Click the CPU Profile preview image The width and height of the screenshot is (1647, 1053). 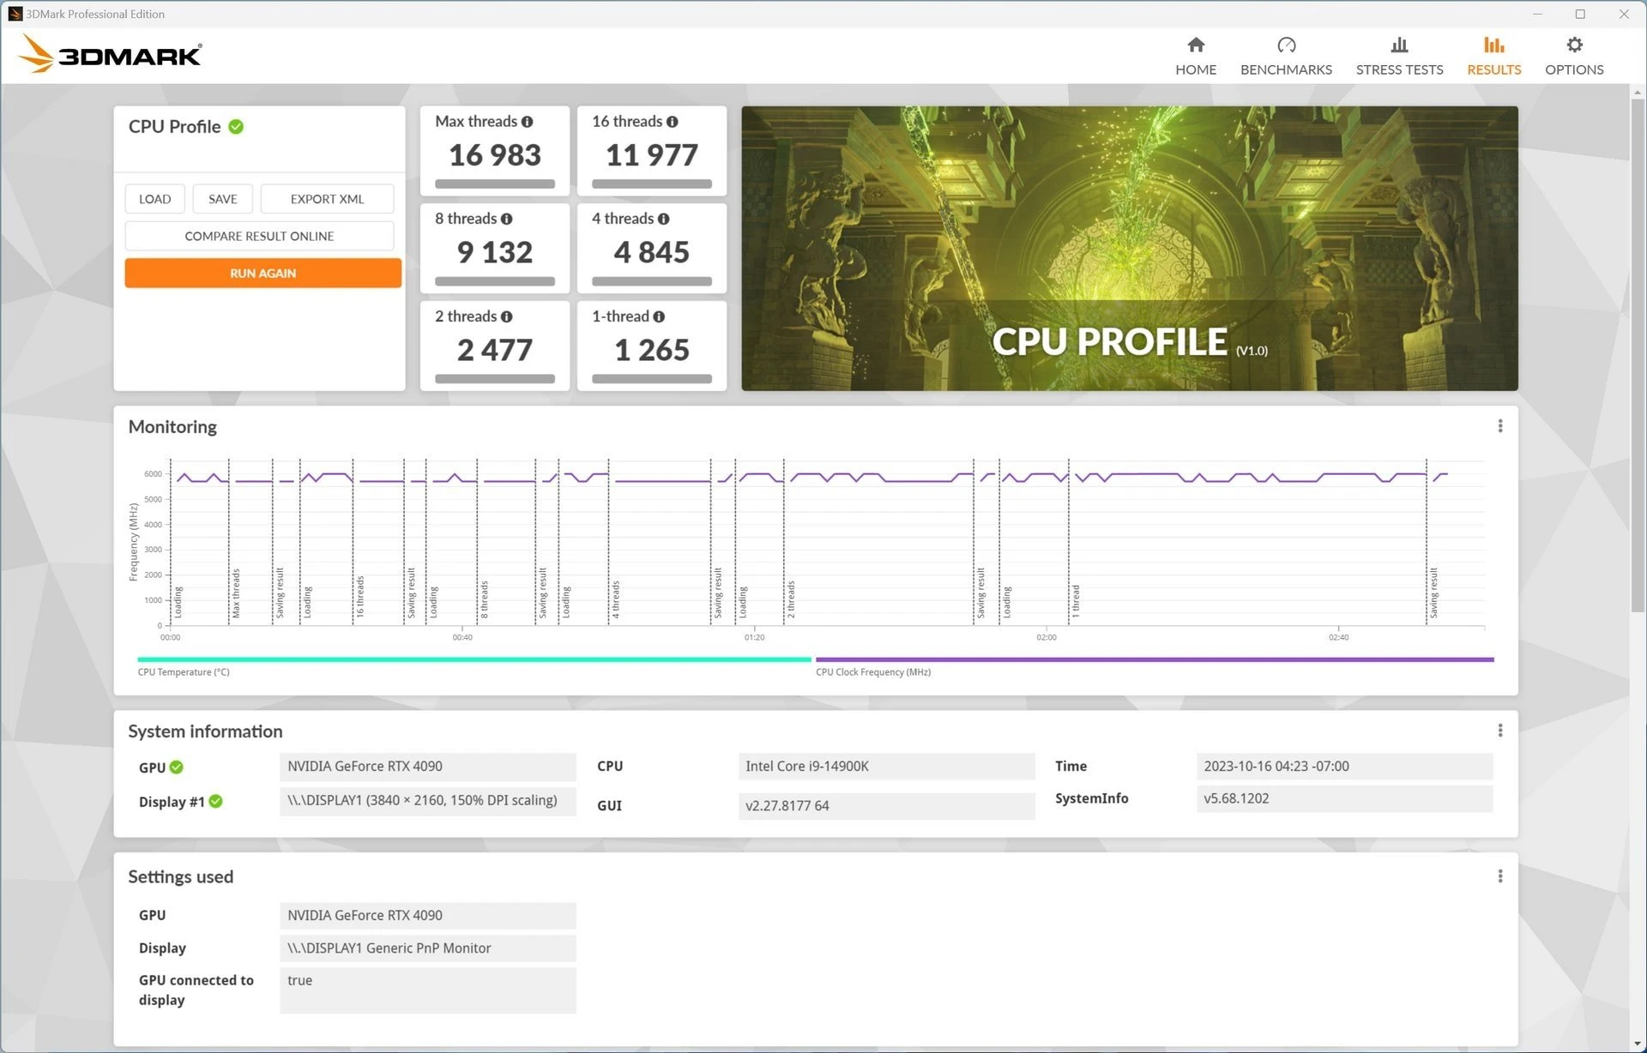1129,249
